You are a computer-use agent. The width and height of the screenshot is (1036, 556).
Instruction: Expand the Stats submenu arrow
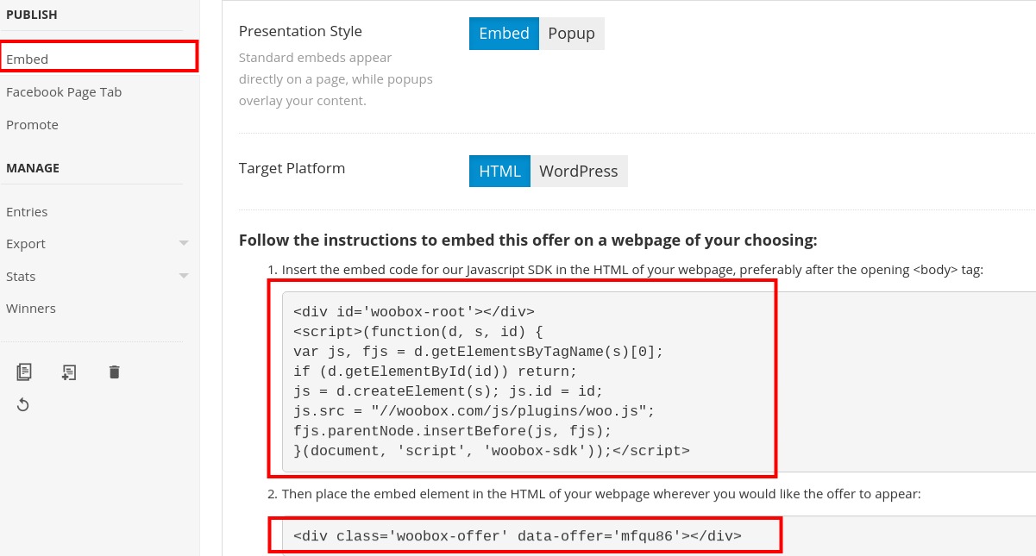184,276
